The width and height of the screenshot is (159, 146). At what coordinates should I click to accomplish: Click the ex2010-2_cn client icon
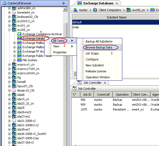[x=14, y=21]
